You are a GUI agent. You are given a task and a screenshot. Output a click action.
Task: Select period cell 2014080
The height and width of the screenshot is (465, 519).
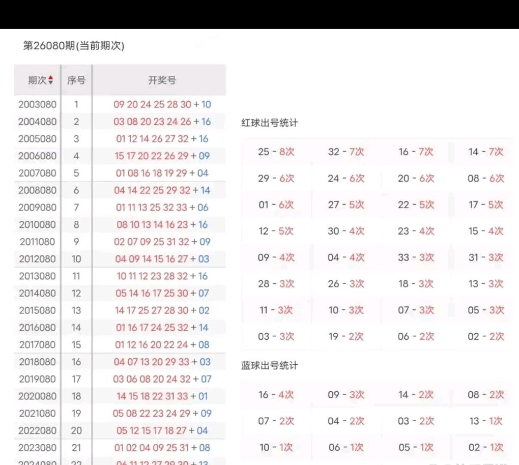pos(38,293)
